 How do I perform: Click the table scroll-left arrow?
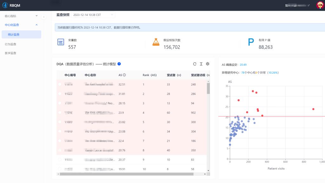[x=58, y=174]
